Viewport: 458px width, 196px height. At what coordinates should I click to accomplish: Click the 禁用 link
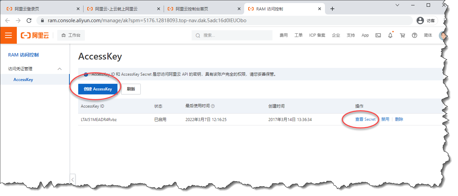click(385, 119)
